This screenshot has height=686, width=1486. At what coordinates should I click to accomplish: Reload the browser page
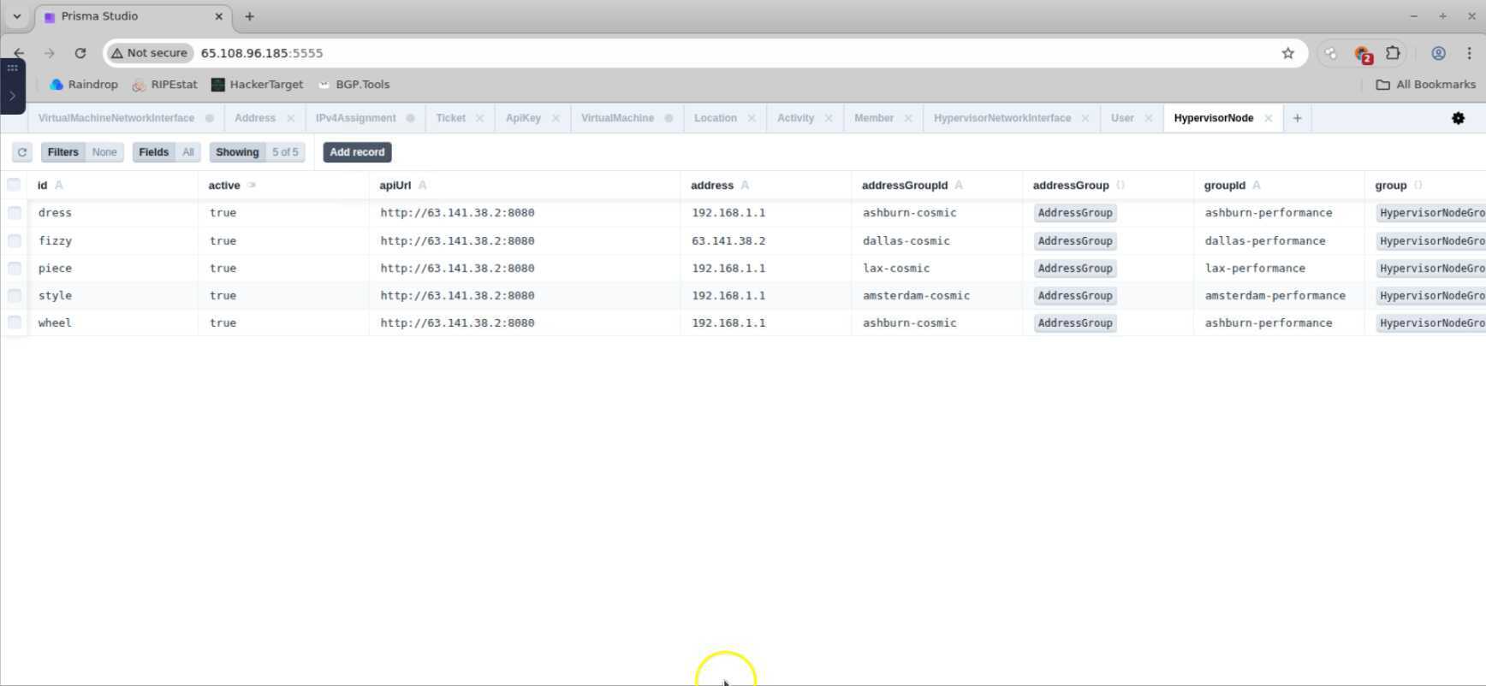80,53
